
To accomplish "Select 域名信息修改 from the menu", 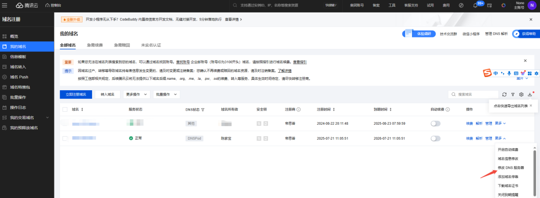I will tap(508, 159).
